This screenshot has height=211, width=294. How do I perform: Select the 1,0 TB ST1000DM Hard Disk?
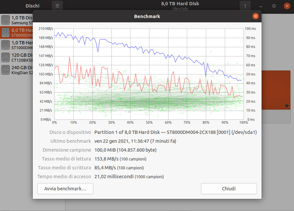16,45
